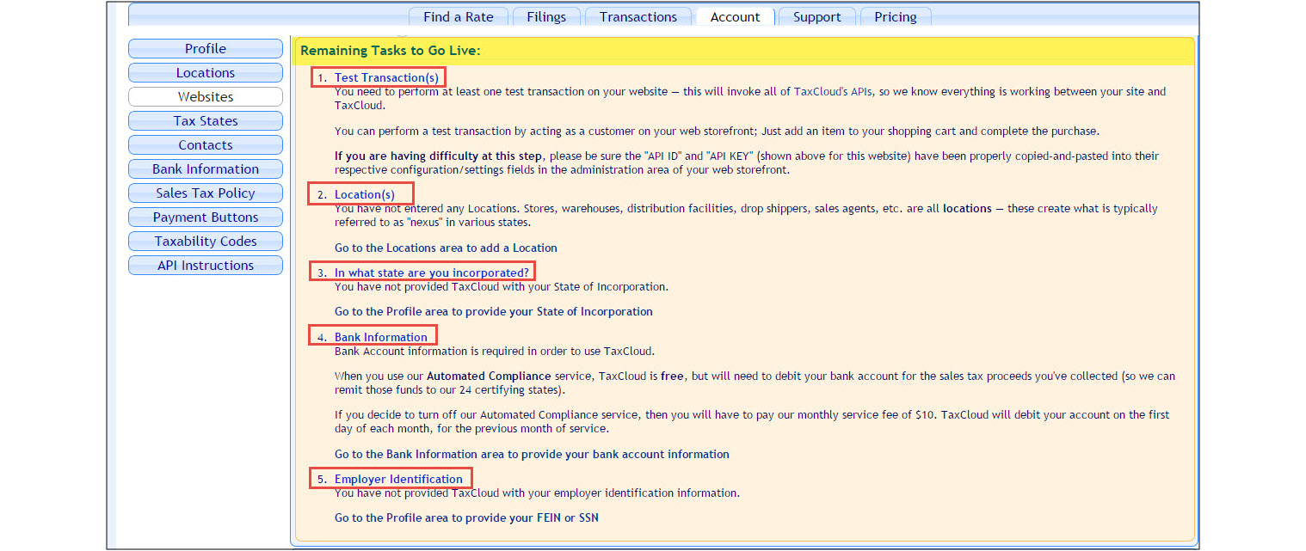Click 'You have not provided TaxCloud with your employer' text

[537, 493]
